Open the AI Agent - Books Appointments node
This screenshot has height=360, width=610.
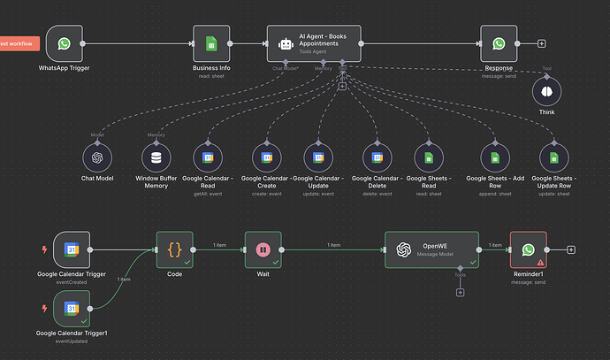314,43
